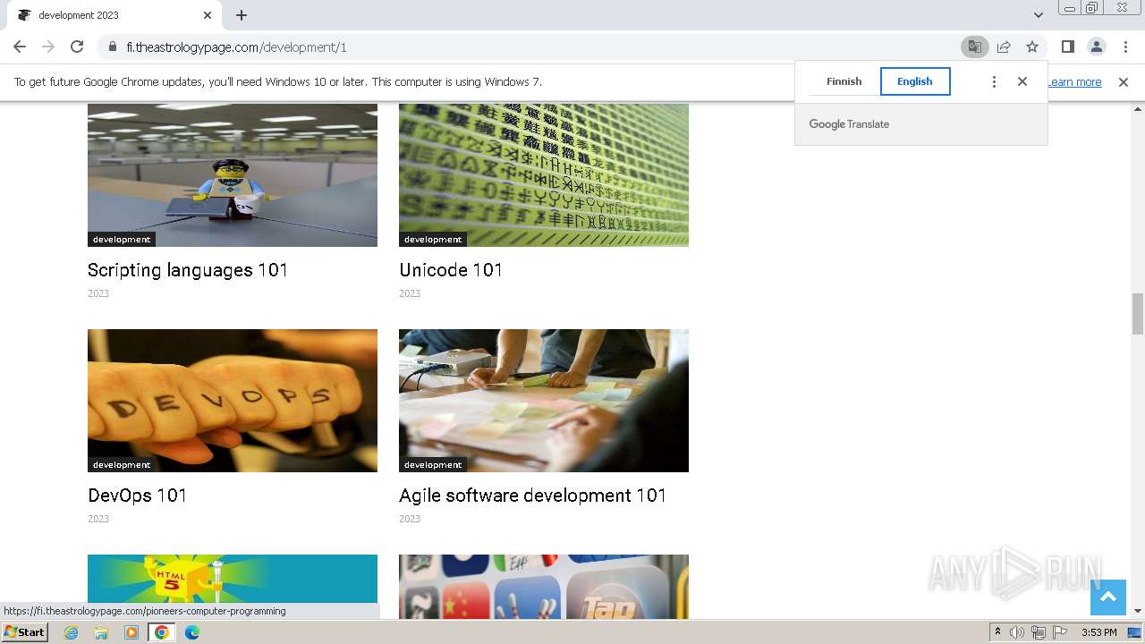
Task: Open the Action Center flag icon
Action: pos(1060,632)
